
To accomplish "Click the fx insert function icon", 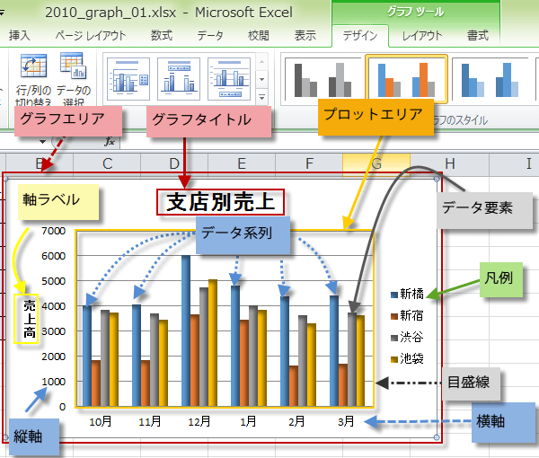I will [110, 142].
